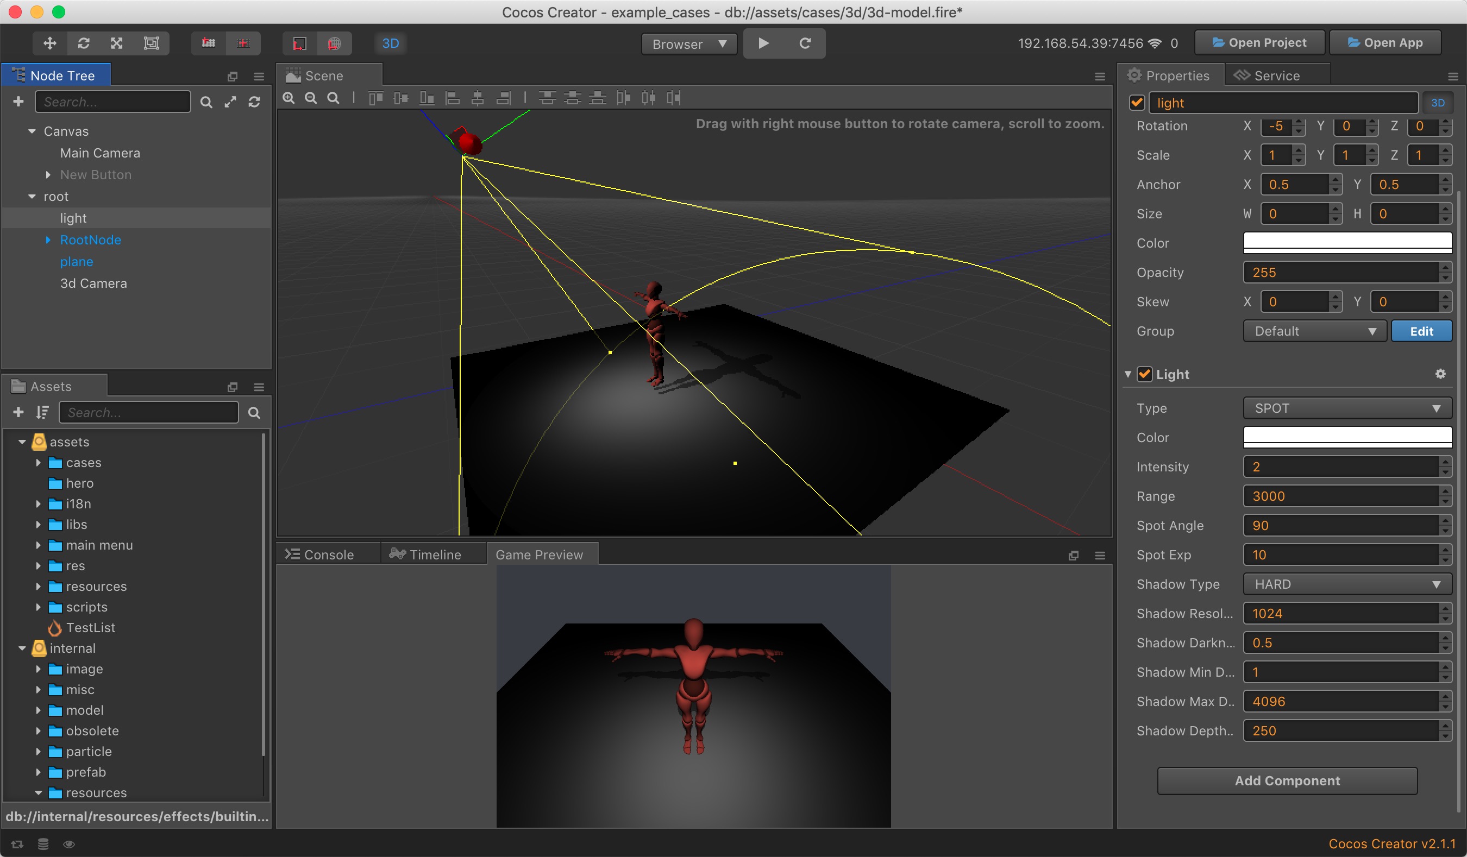
Task: Click the Light component gear icon
Action: click(x=1440, y=374)
